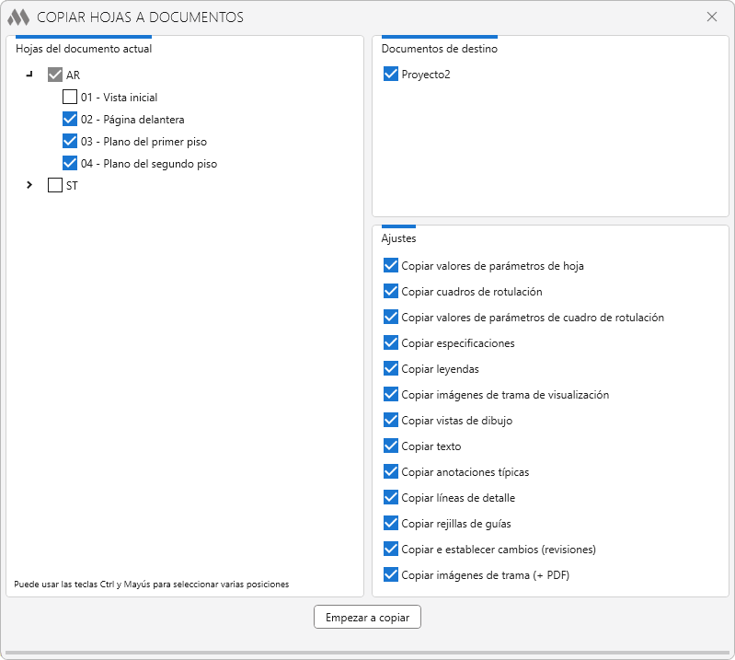Uncheck Copiar leyendas setting

390,369
